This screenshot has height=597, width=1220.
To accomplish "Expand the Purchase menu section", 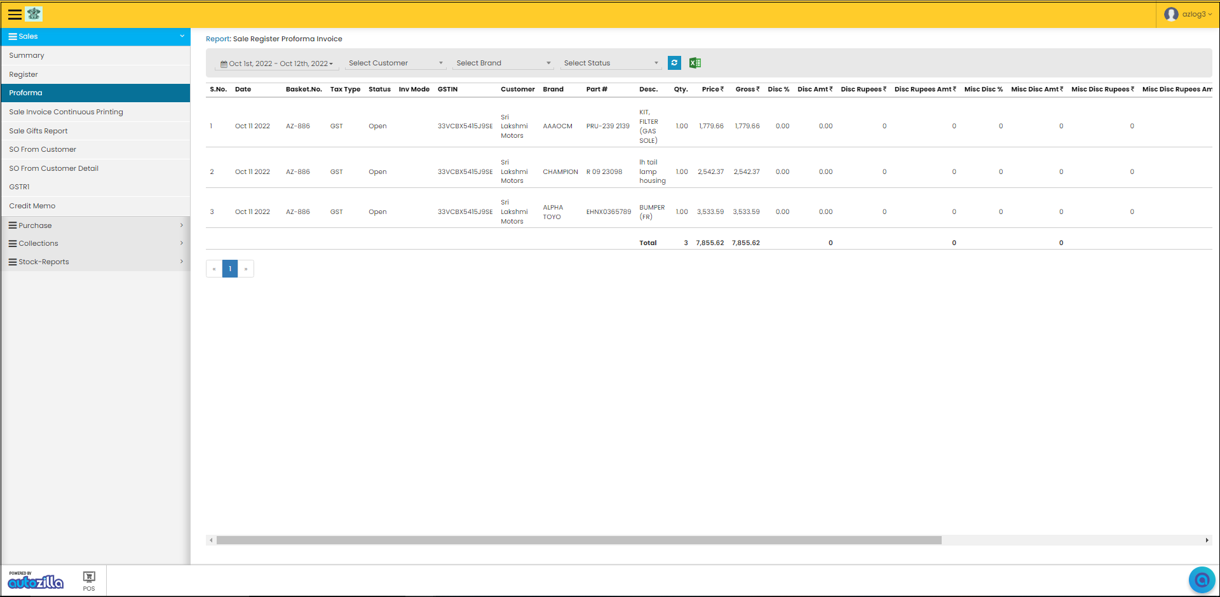I will 95,225.
